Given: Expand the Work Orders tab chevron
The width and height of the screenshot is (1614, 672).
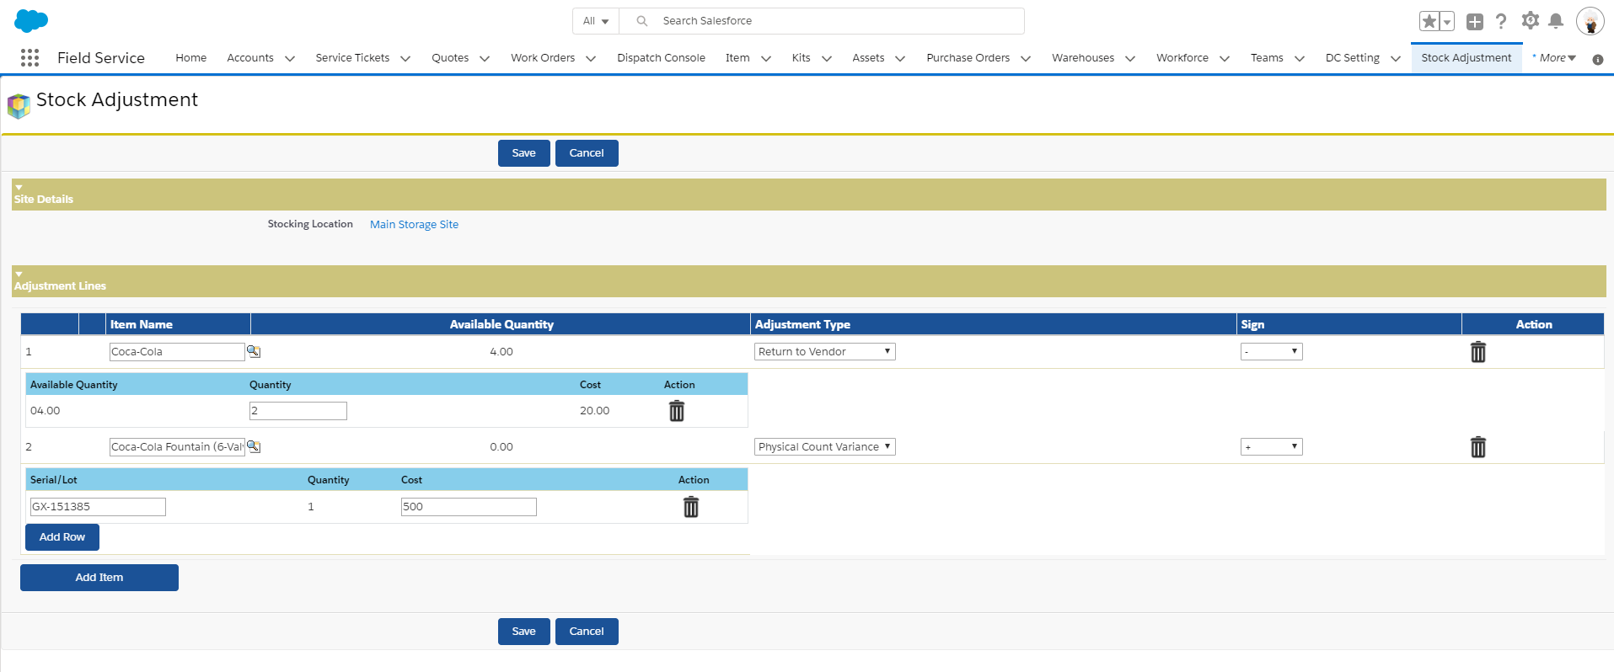Looking at the screenshot, I should (591, 58).
